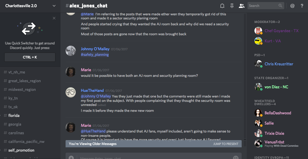Image resolution: width=308 pixels, height=159 pixels.
Task: Expand Charlottesville 2.0 server dropdown
Action: point(30,6)
